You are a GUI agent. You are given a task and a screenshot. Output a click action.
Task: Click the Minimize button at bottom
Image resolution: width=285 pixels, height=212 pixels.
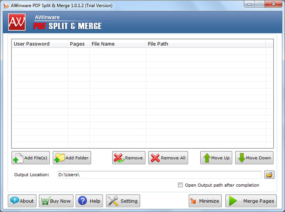[205, 201]
